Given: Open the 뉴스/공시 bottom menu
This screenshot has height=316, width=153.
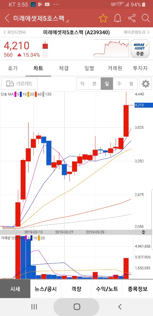Looking at the screenshot, I should click(46, 289).
